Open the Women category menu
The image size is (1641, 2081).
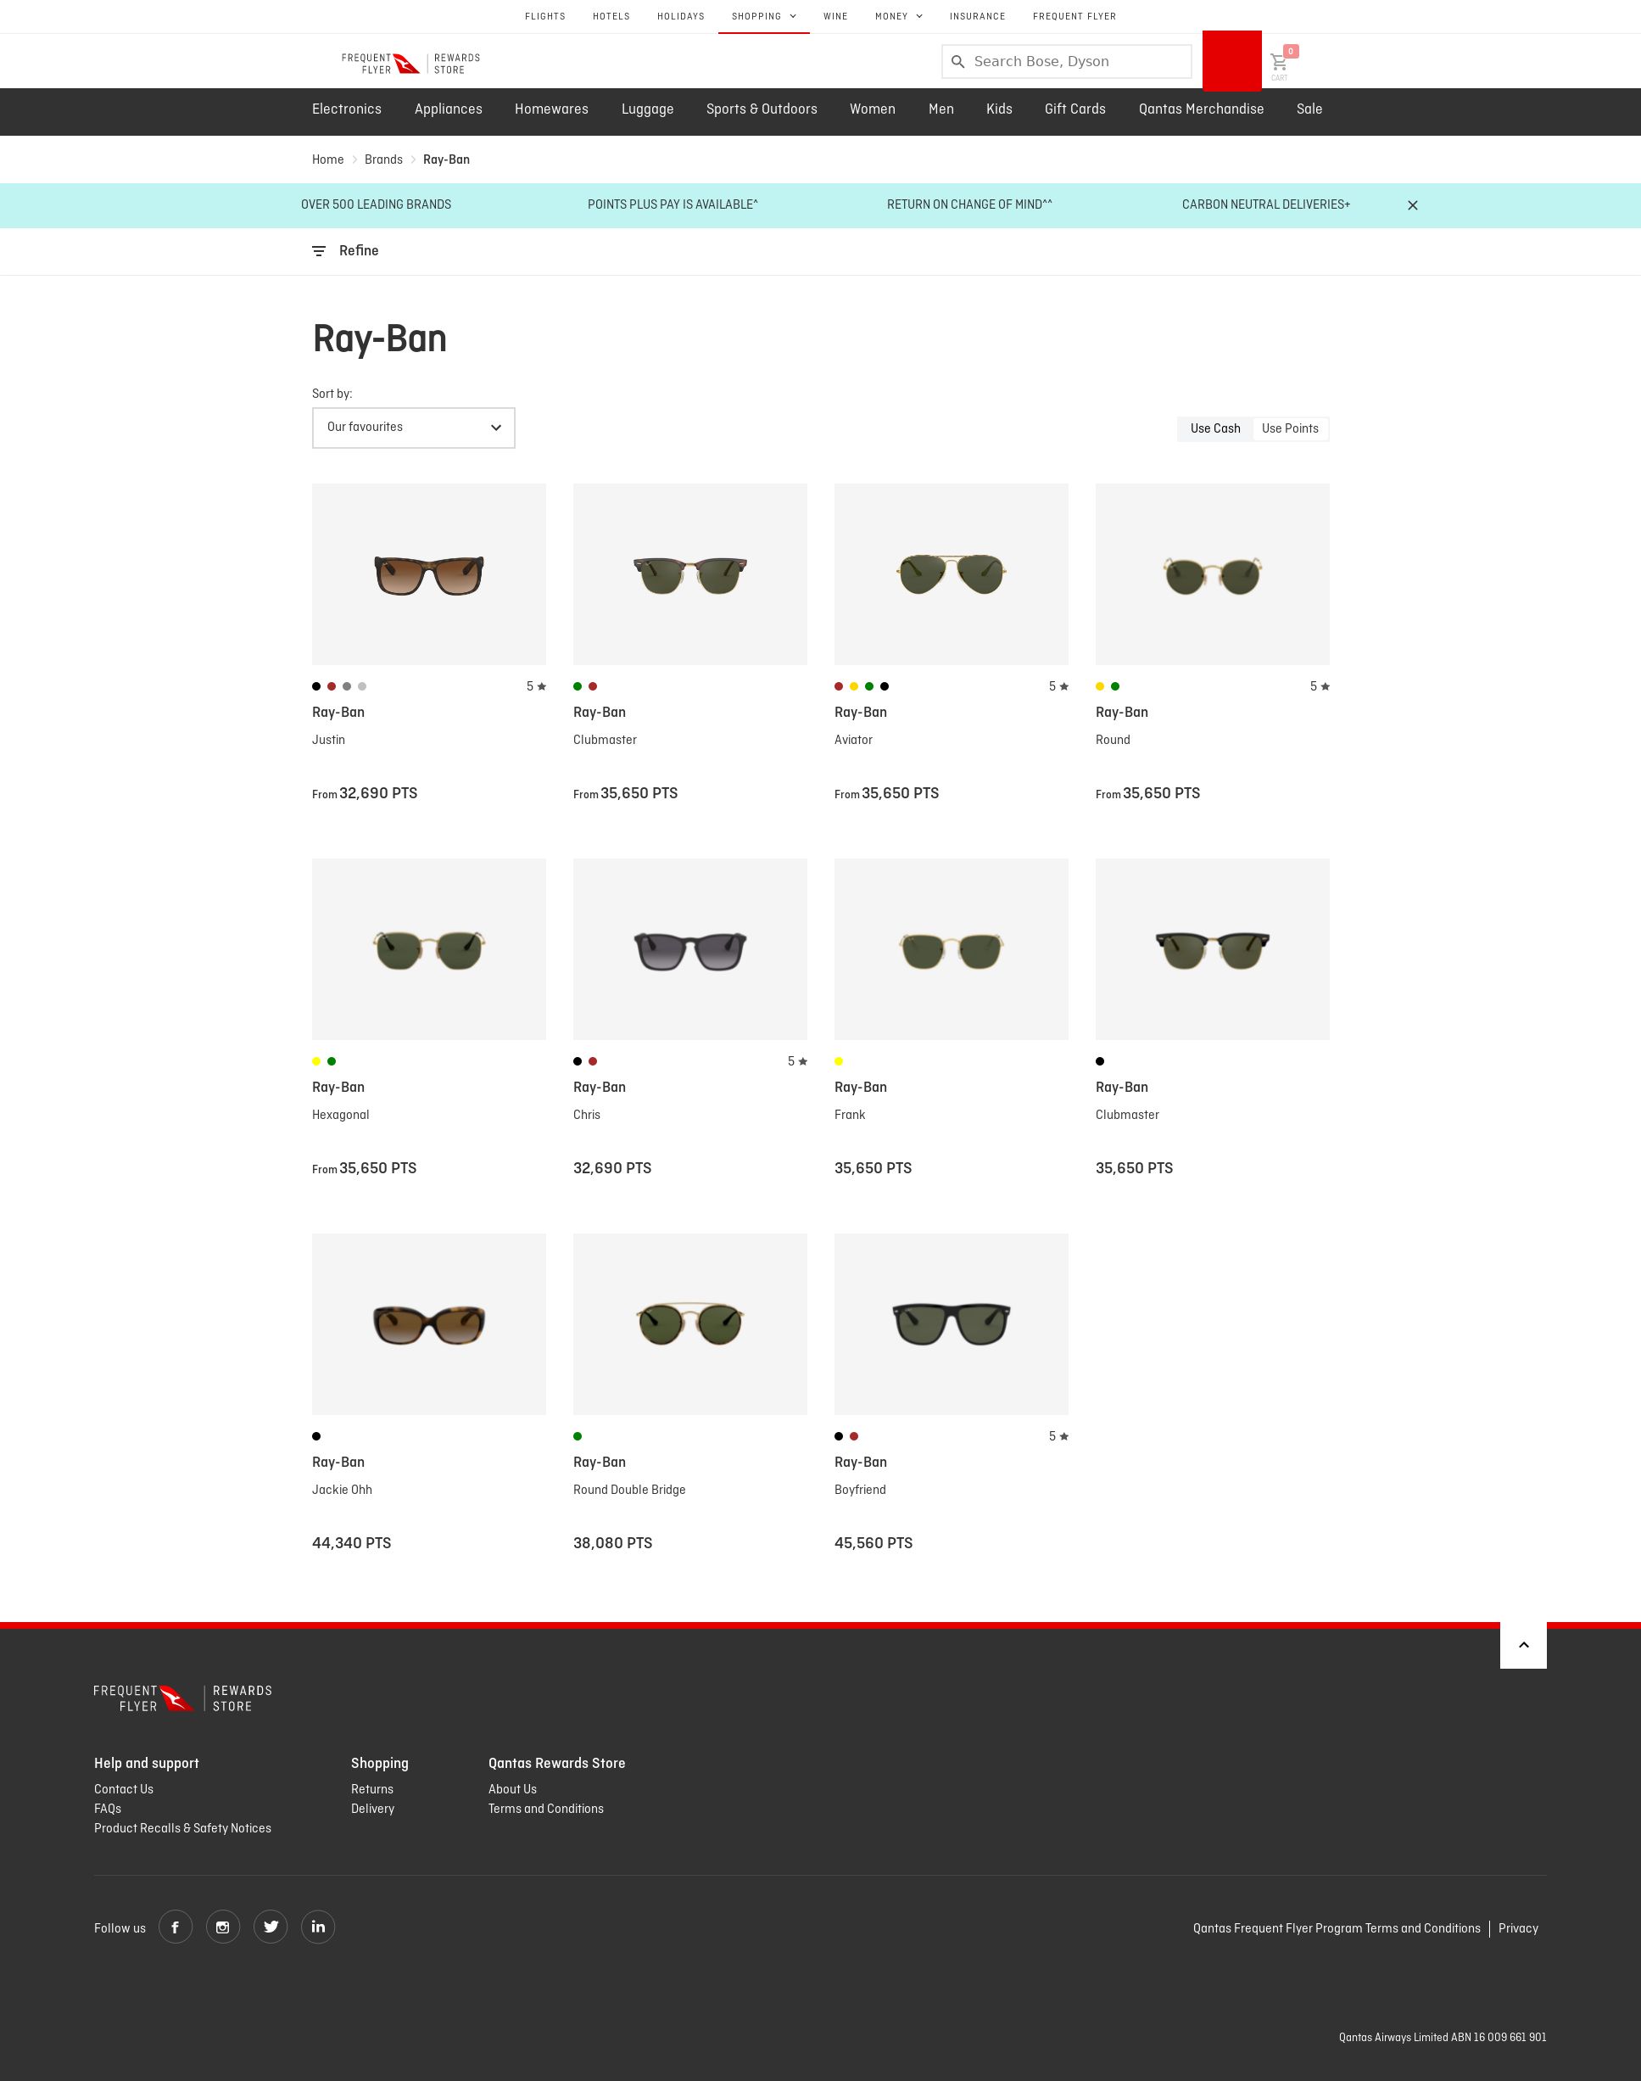click(x=873, y=109)
